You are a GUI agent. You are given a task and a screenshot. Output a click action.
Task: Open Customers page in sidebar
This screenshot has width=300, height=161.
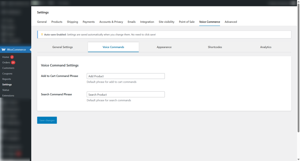(8, 68)
